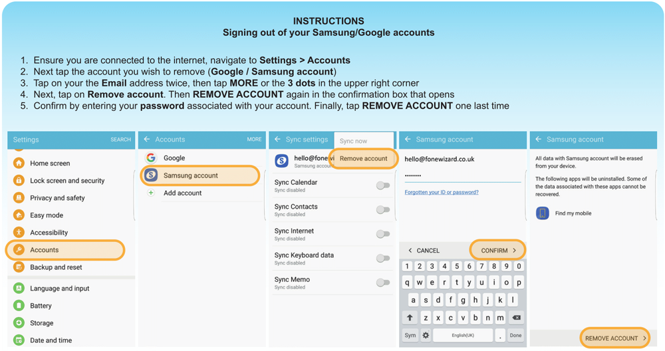The width and height of the screenshot is (665, 351).
Task: Tap the Find my mobile app icon
Action: 543,213
